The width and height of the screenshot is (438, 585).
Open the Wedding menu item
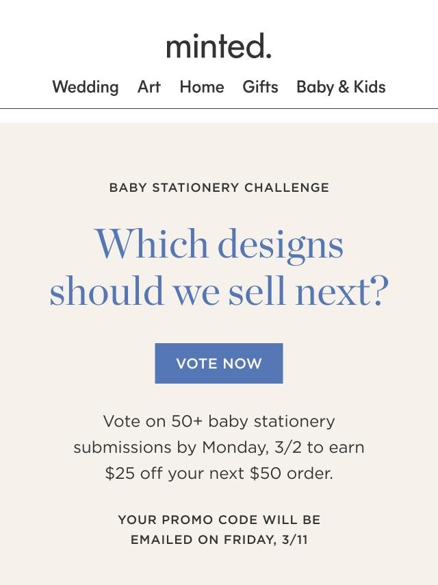[86, 87]
